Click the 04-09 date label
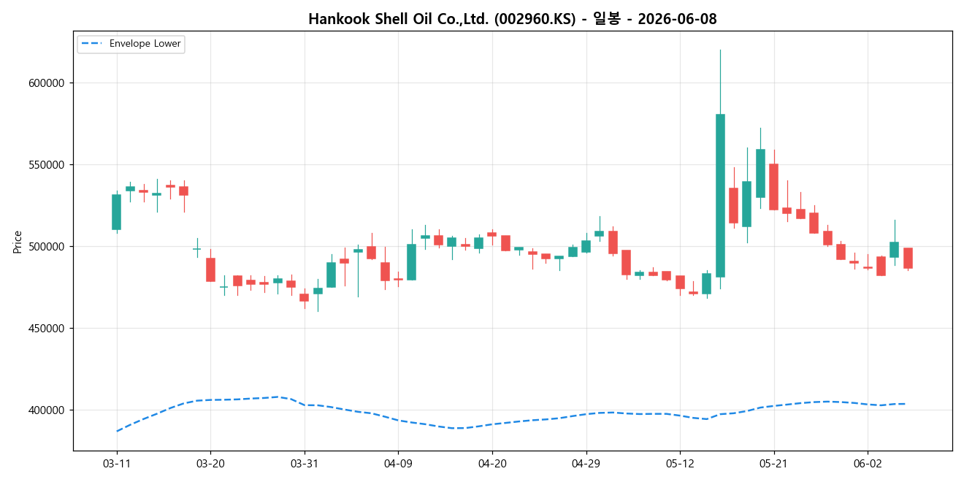 click(398, 463)
